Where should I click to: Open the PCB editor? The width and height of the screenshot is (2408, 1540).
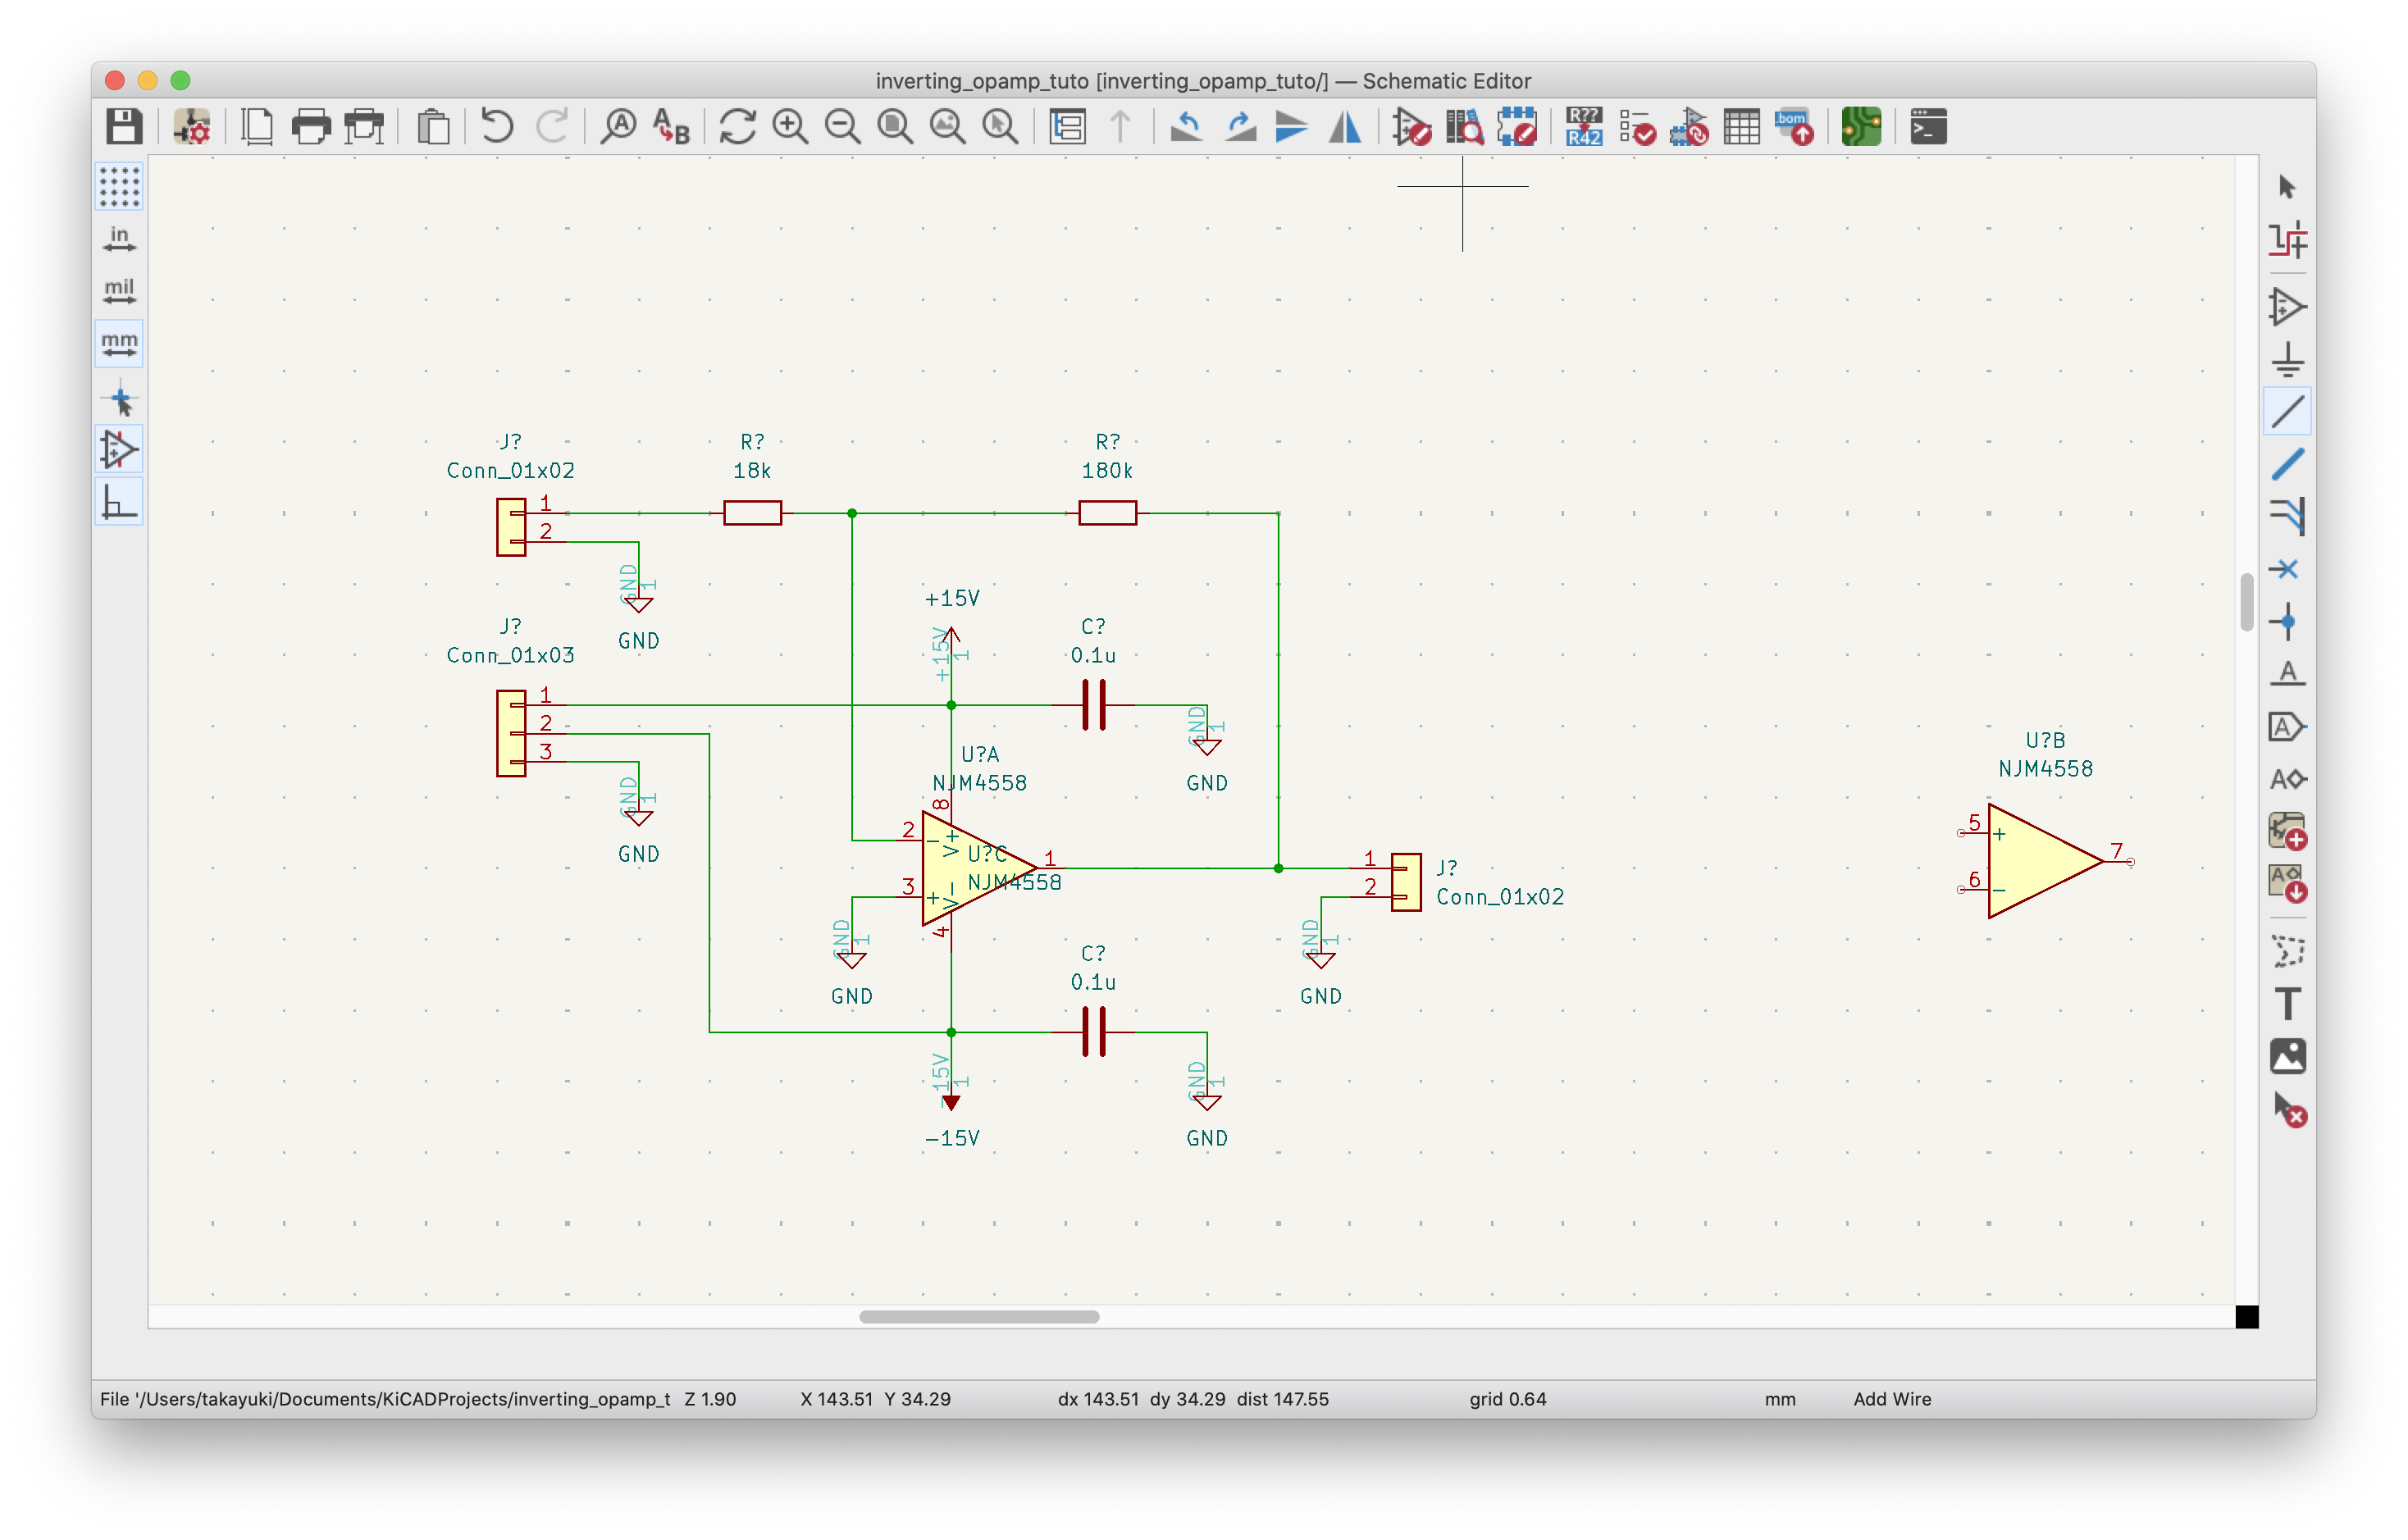(1861, 127)
